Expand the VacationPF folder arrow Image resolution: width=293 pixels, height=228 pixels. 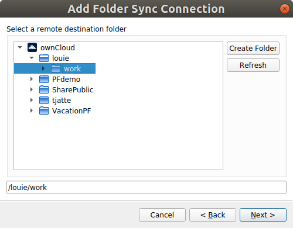(x=32, y=110)
